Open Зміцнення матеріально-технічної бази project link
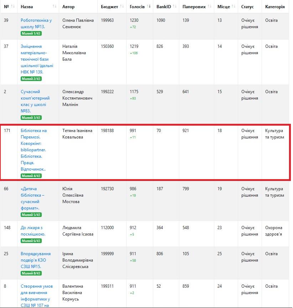The image size is (293, 308). coord(37,59)
